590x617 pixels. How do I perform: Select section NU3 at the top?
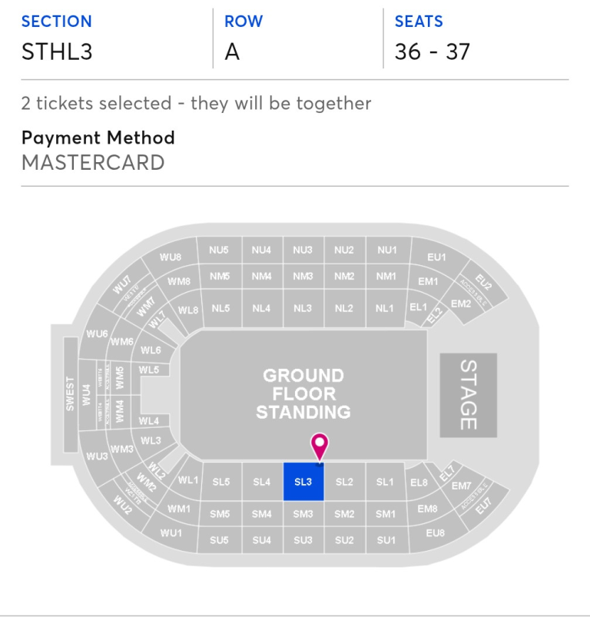(301, 250)
